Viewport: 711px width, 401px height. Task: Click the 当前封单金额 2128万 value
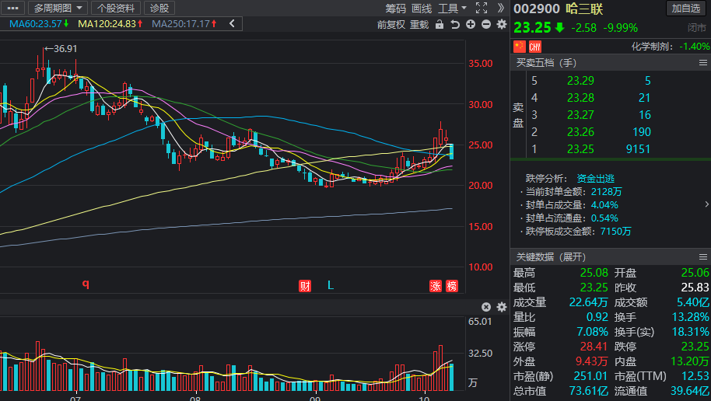tap(606, 192)
